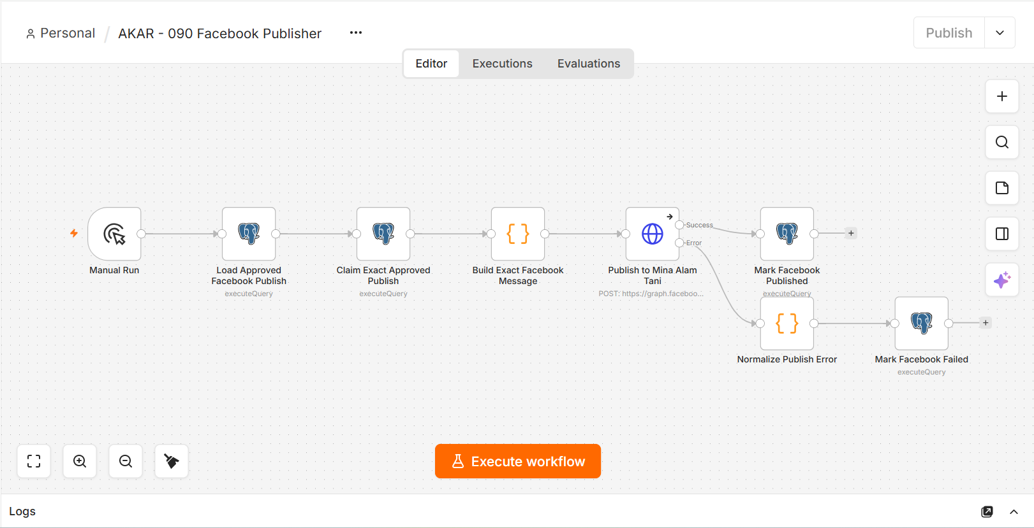Open the Mark Facebook Published Postgres node
The width and height of the screenshot is (1034, 528).
(x=787, y=234)
